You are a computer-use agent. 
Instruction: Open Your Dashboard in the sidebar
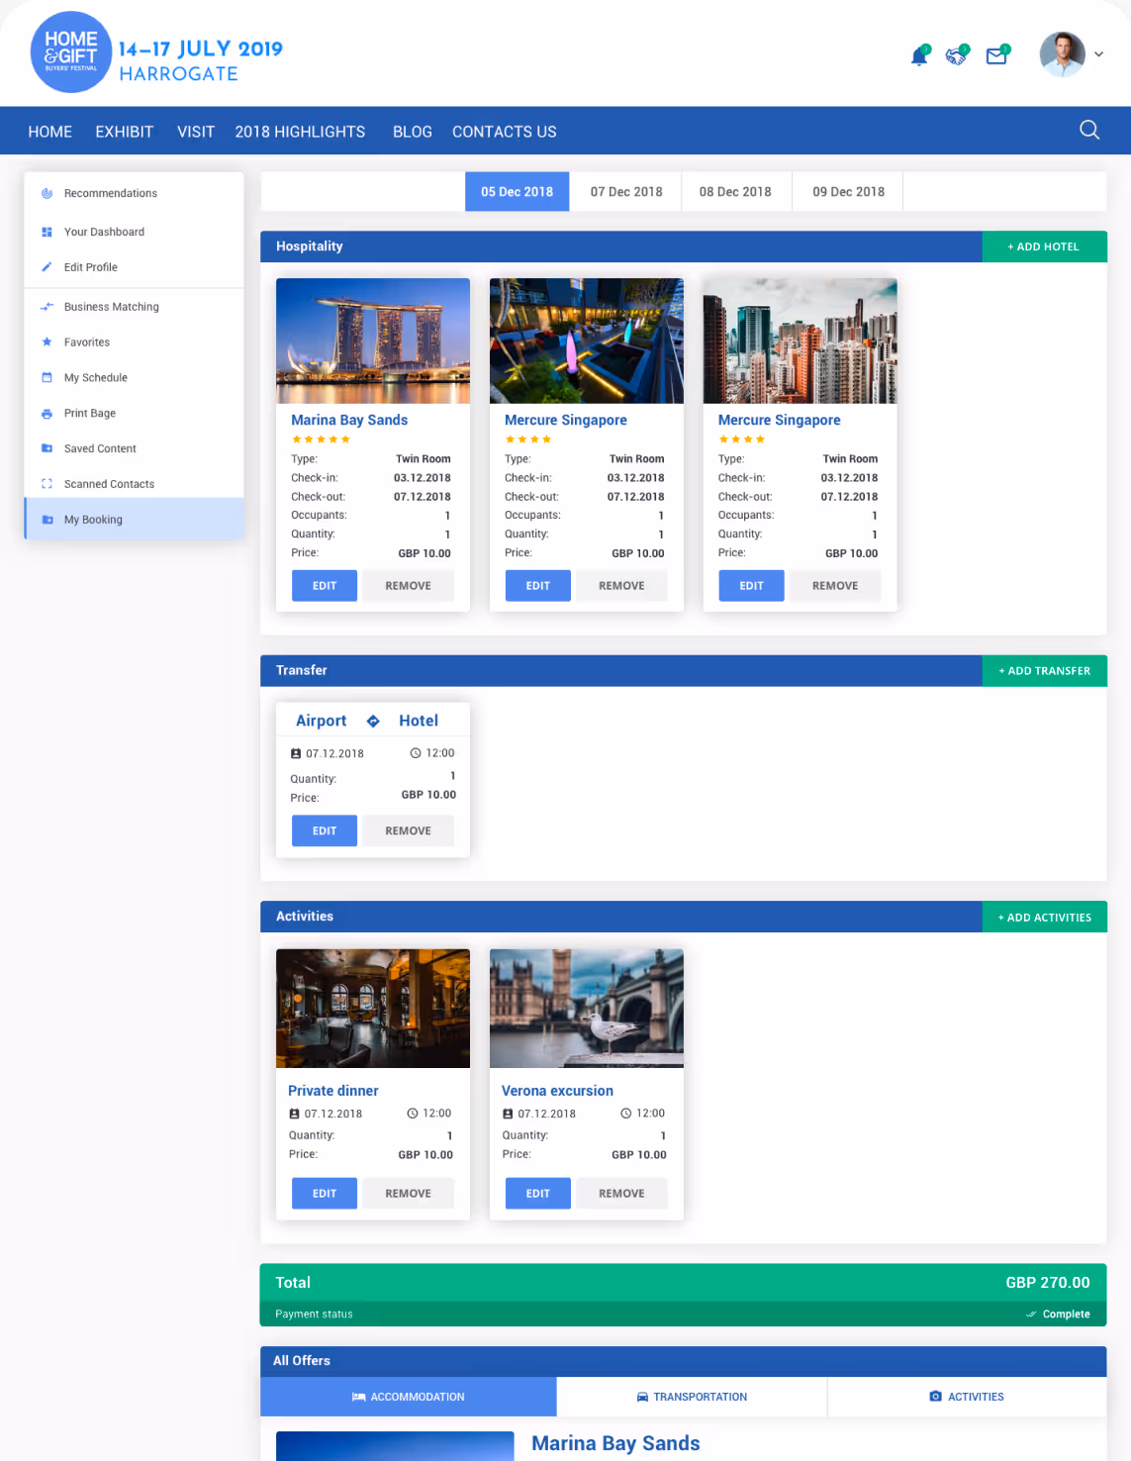coord(135,232)
